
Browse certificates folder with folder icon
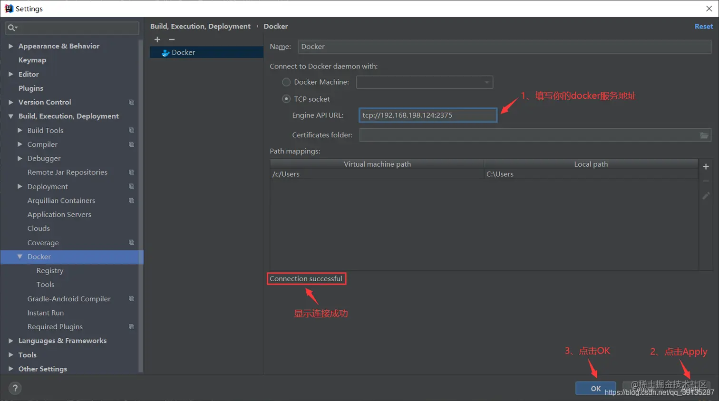click(x=704, y=135)
